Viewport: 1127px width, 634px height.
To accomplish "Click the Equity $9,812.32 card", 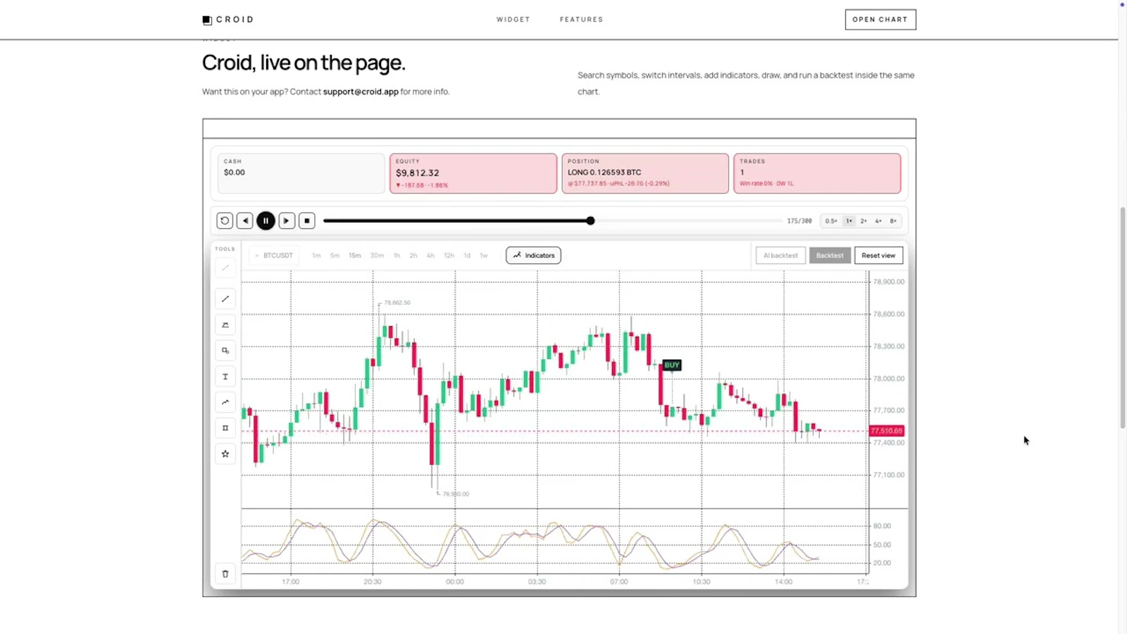I will (473, 173).
